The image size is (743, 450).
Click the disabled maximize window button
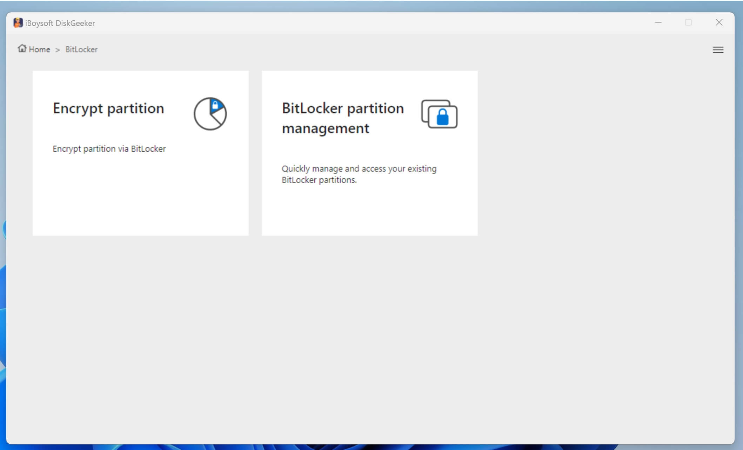(688, 22)
